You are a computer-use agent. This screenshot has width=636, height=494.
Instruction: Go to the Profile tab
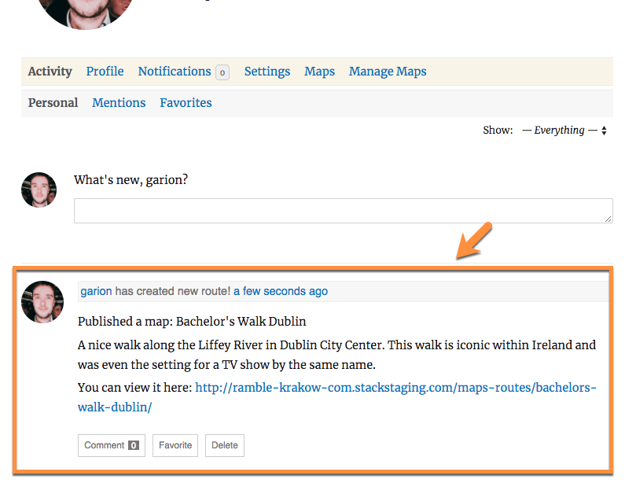pos(105,72)
